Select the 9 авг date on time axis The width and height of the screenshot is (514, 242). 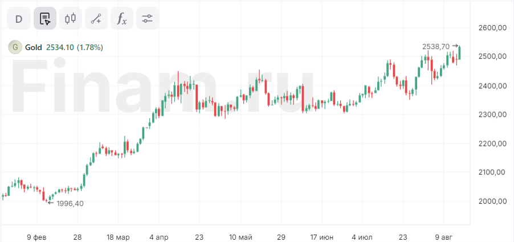[444, 236]
